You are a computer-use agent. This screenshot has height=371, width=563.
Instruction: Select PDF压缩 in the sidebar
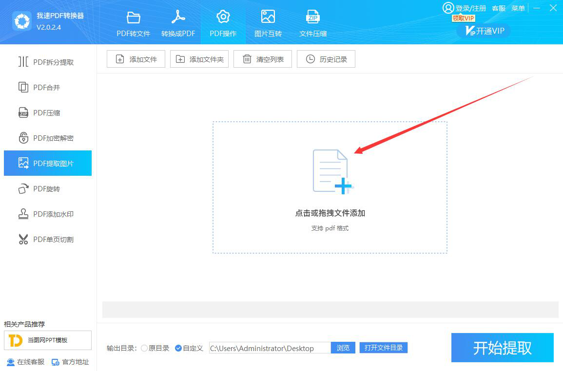coord(48,112)
